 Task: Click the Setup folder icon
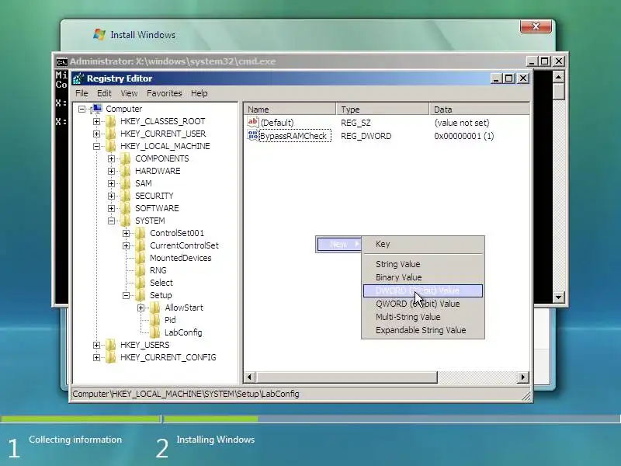(141, 295)
